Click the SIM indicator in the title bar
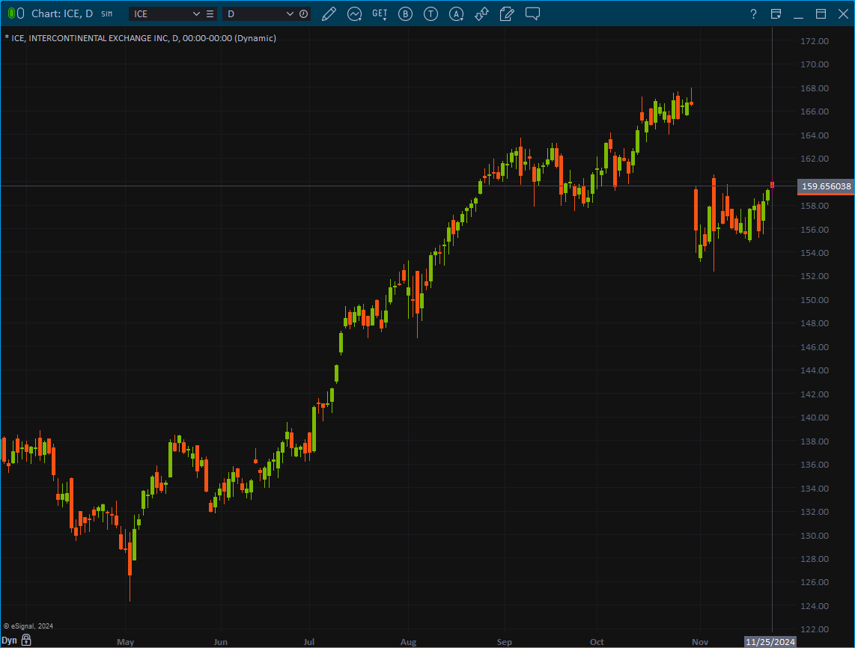This screenshot has width=855, height=648. (107, 14)
